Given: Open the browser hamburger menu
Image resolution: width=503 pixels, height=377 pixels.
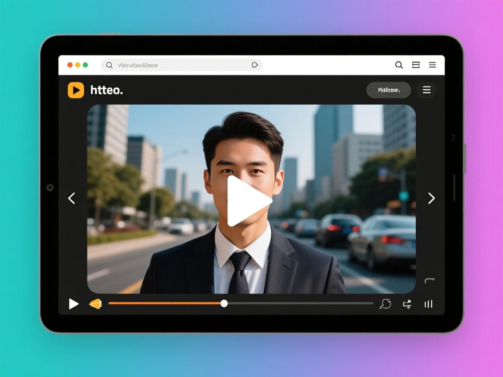Looking at the screenshot, I should pyautogui.click(x=432, y=65).
